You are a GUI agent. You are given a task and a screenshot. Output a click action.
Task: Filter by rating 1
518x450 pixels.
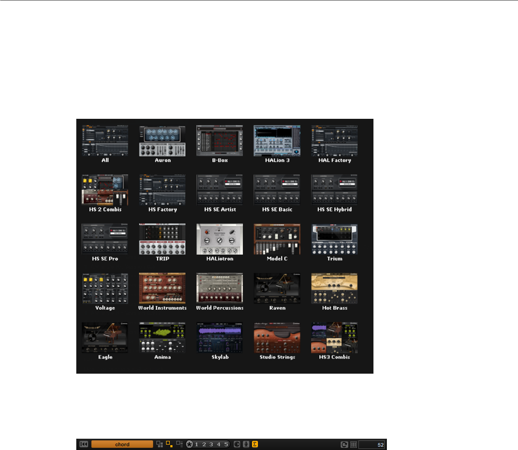click(197, 445)
